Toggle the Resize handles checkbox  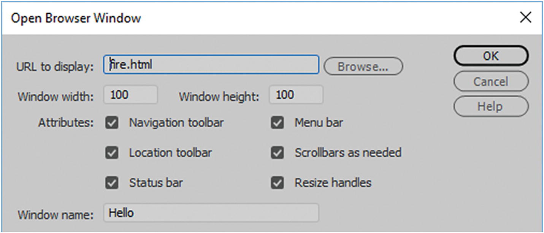(x=278, y=183)
